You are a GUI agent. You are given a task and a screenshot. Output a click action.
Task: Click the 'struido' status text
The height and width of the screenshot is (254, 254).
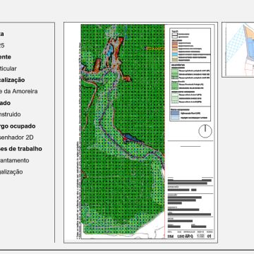11,114
